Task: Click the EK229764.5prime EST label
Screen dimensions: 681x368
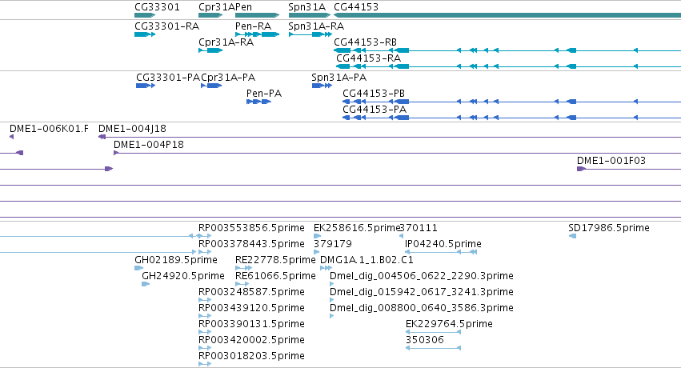Action: point(449,324)
